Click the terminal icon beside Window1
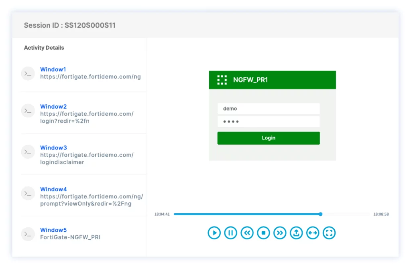The width and height of the screenshot is (411, 269). 28,74
